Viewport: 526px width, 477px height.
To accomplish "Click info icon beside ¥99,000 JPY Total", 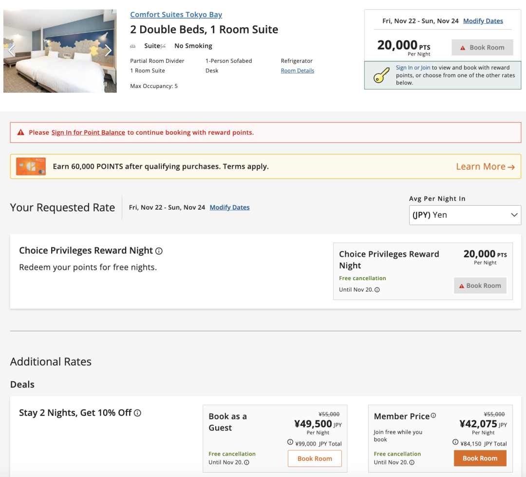I will 291,442.
